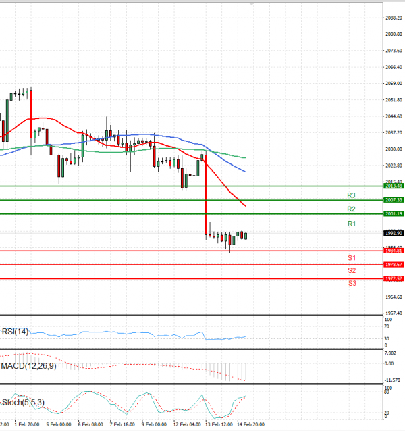
Task: Click the 5 Feb 00:00 time label
Action: coord(59,424)
